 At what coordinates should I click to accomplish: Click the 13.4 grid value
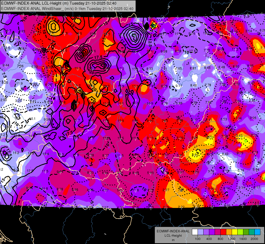pos(46,154)
